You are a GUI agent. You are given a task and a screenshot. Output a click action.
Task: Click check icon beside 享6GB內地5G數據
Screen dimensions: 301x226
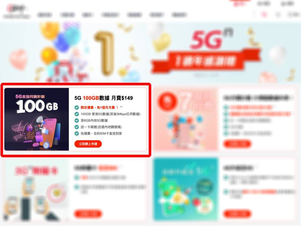77,120
